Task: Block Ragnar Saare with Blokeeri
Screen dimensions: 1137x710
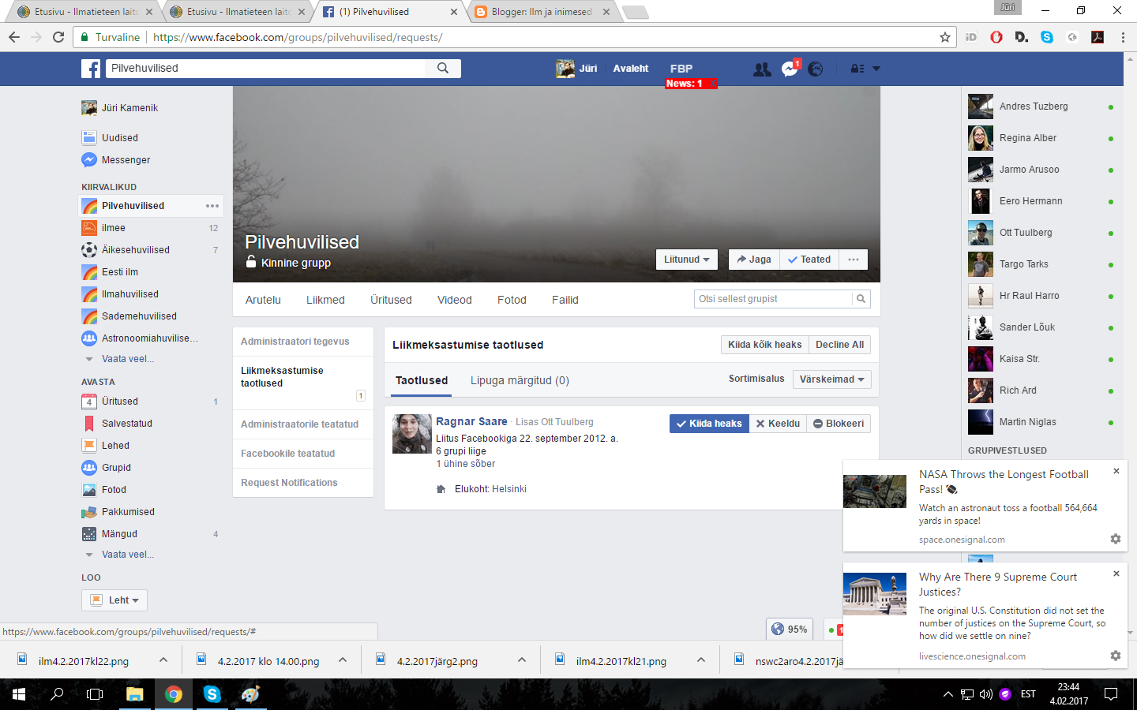Action: [839, 424]
